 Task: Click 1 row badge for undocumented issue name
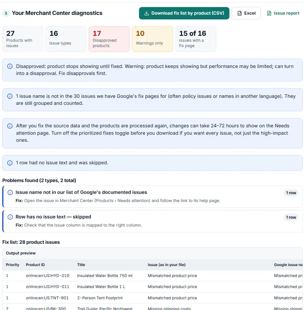(x=291, y=193)
